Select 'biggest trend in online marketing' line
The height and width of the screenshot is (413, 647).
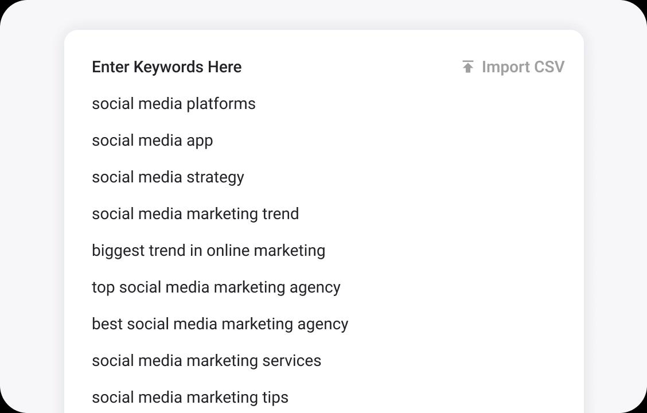click(x=208, y=251)
